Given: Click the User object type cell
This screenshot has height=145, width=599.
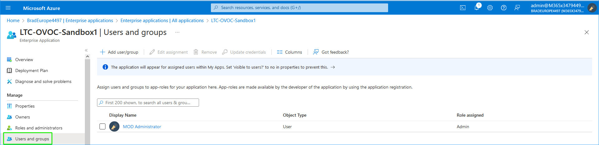Looking at the screenshot, I should (287, 127).
